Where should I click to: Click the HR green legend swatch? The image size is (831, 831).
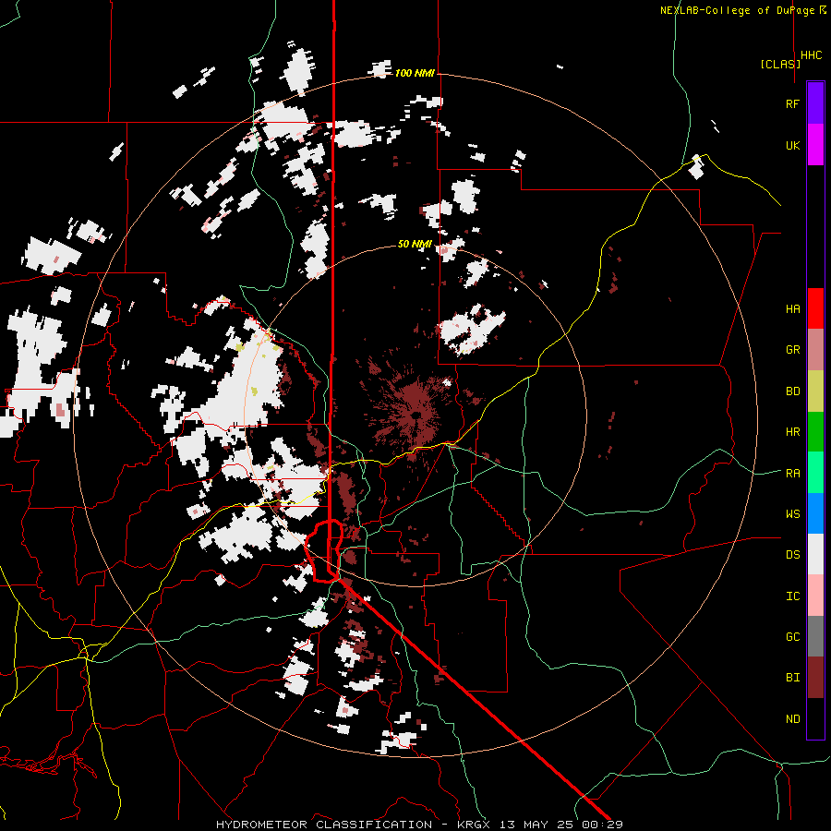tap(815, 432)
